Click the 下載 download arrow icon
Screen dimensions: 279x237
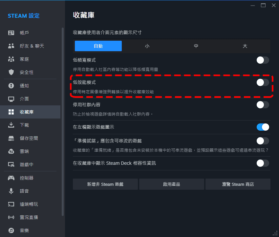click(x=11, y=125)
